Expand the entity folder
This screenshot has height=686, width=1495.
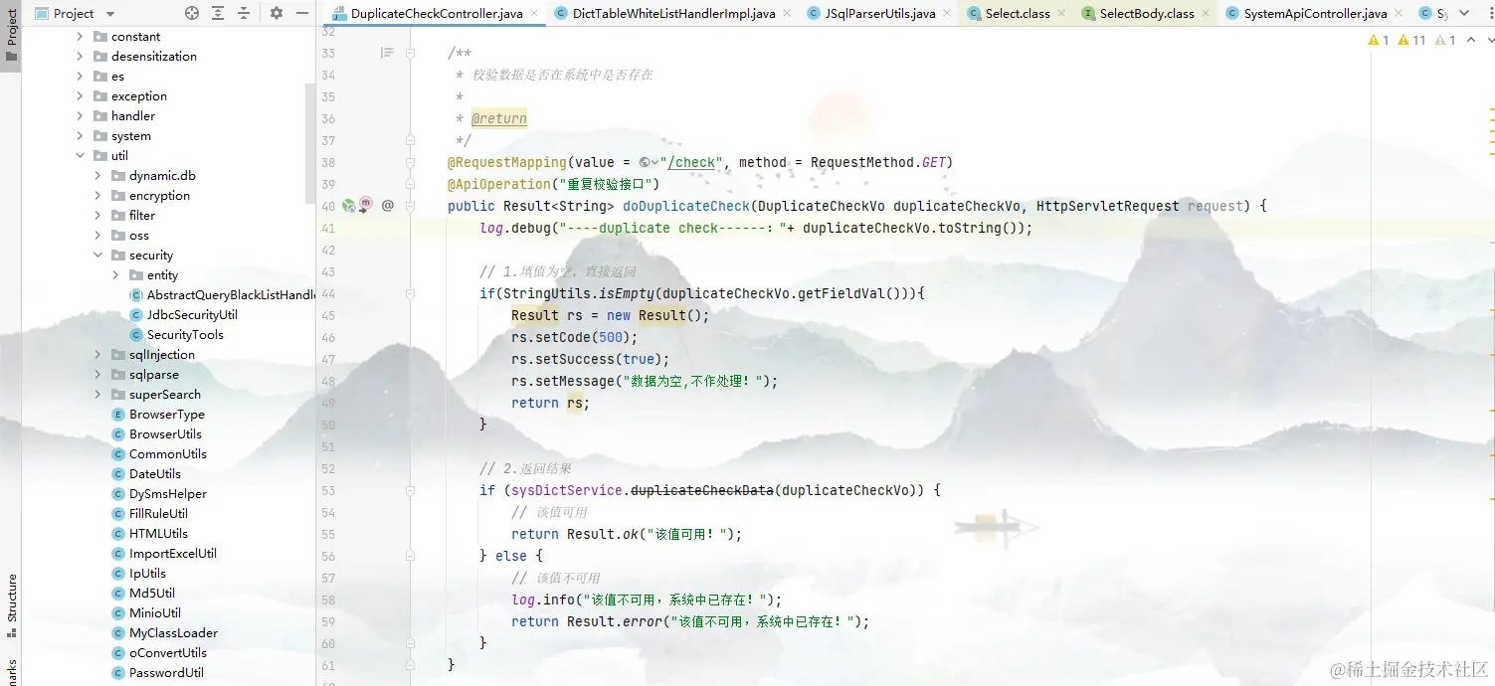coord(115,275)
